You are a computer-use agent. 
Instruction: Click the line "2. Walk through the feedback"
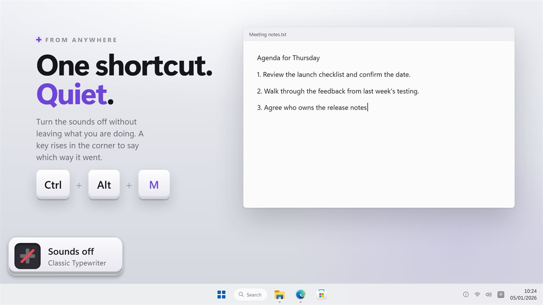338,91
